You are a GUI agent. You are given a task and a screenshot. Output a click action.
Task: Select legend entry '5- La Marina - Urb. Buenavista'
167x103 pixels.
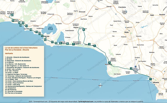click(x=15, y=64)
